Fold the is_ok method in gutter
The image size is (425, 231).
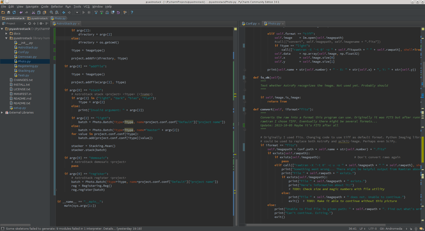245,78
